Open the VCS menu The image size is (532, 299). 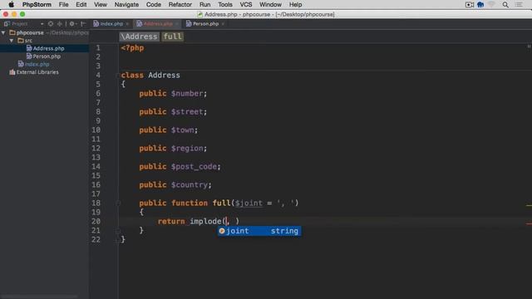pyautogui.click(x=246, y=5)
